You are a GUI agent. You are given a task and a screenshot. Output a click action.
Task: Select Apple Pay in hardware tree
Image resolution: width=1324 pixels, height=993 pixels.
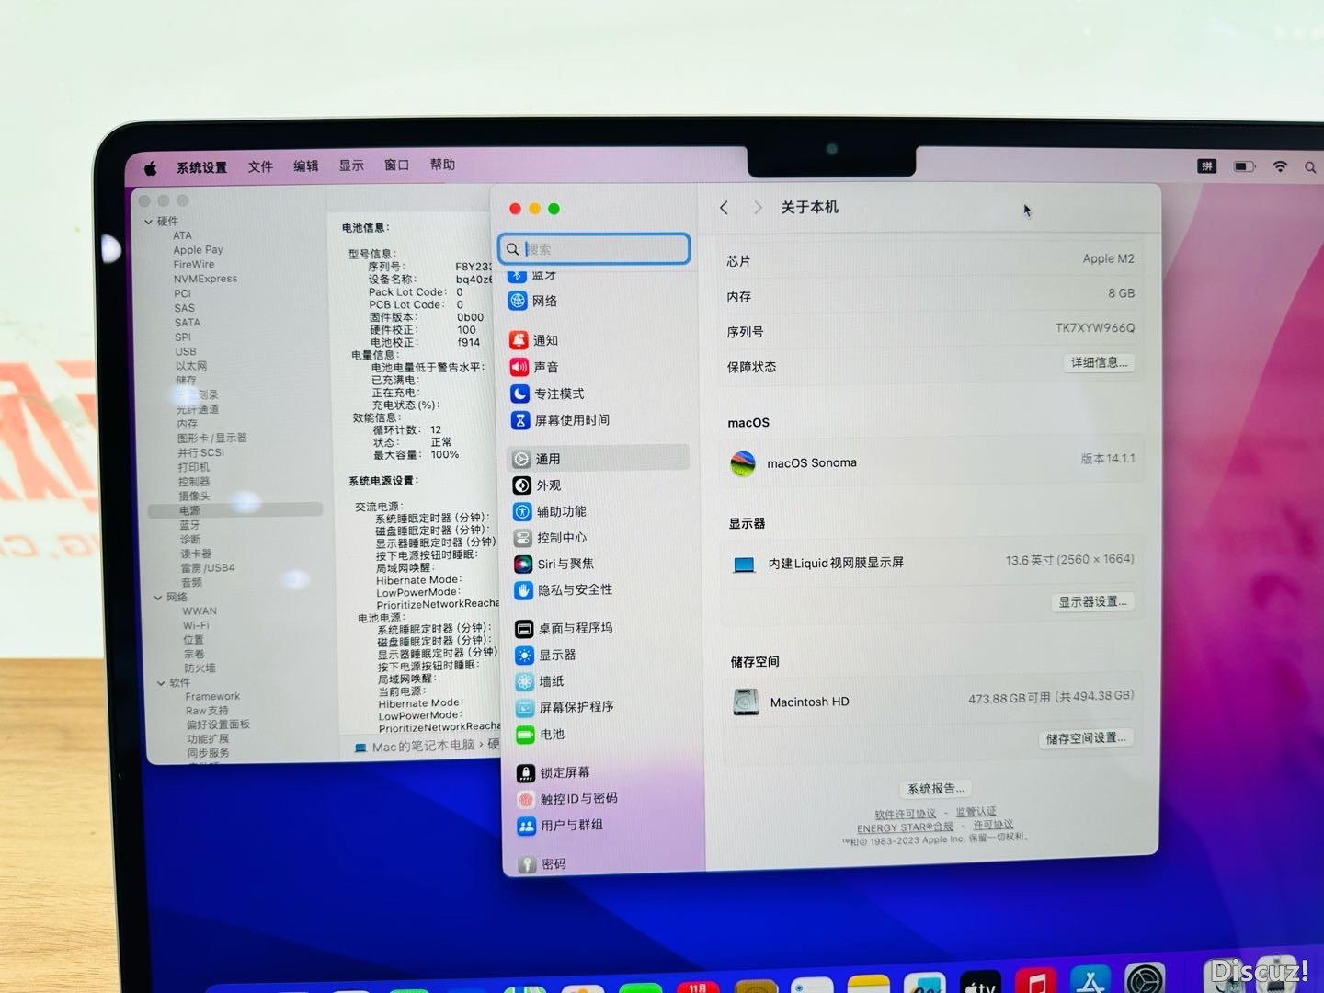(198, 250)
